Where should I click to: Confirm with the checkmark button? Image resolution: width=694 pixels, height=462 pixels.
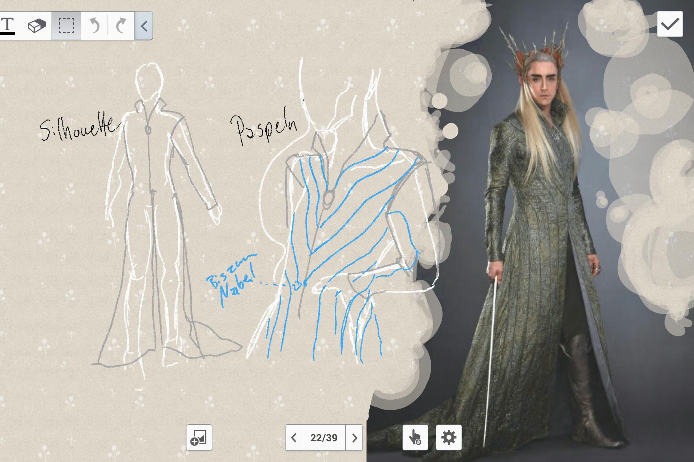(670, 24)
